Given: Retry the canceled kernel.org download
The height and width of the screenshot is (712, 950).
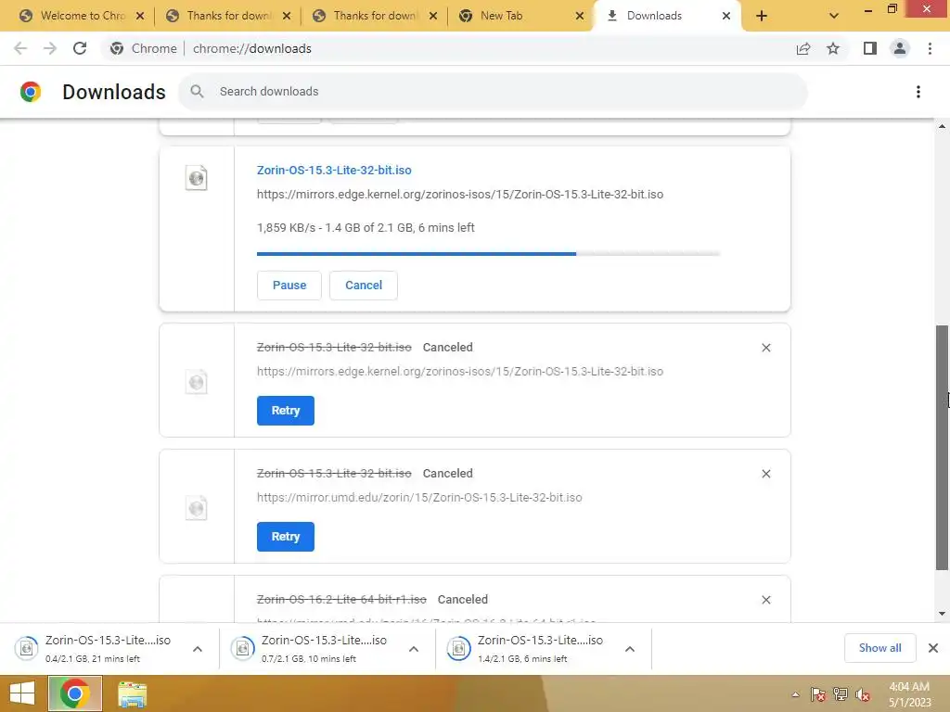Looking at the screenshot, I should point(286,411).
